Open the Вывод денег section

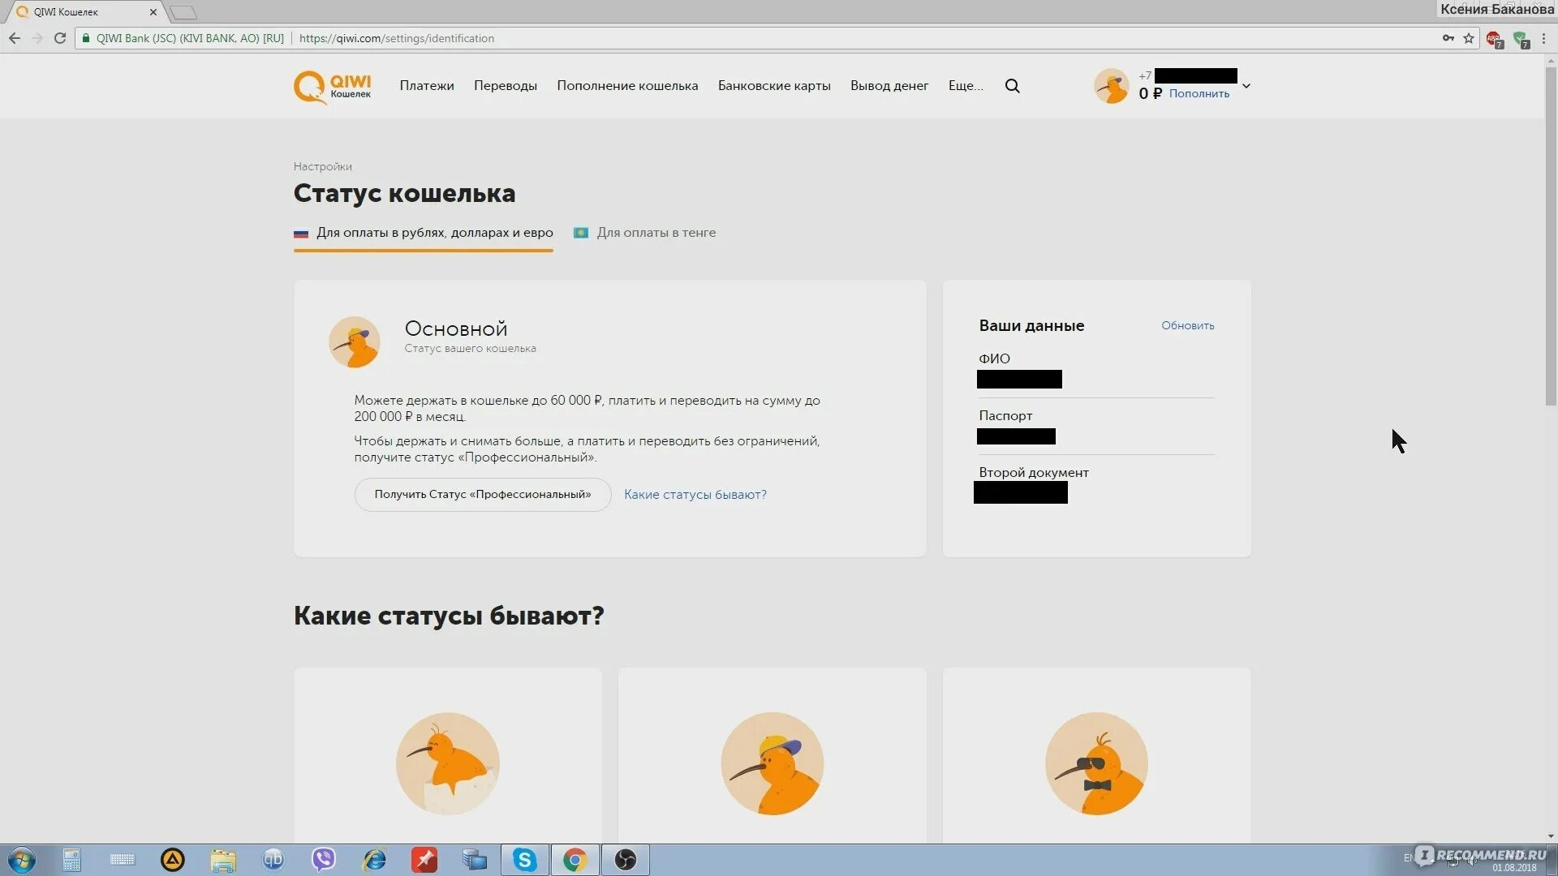pos(889,86)
